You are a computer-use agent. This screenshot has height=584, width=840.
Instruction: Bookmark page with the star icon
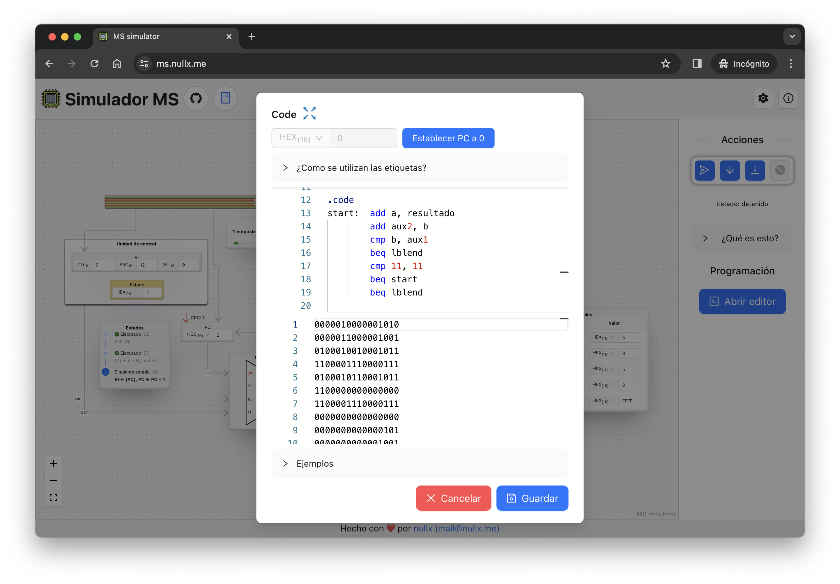tap(665, 64)
